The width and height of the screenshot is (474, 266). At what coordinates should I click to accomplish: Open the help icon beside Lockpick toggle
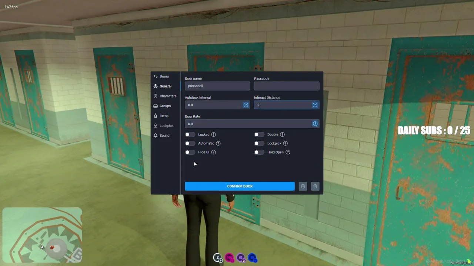286,143
